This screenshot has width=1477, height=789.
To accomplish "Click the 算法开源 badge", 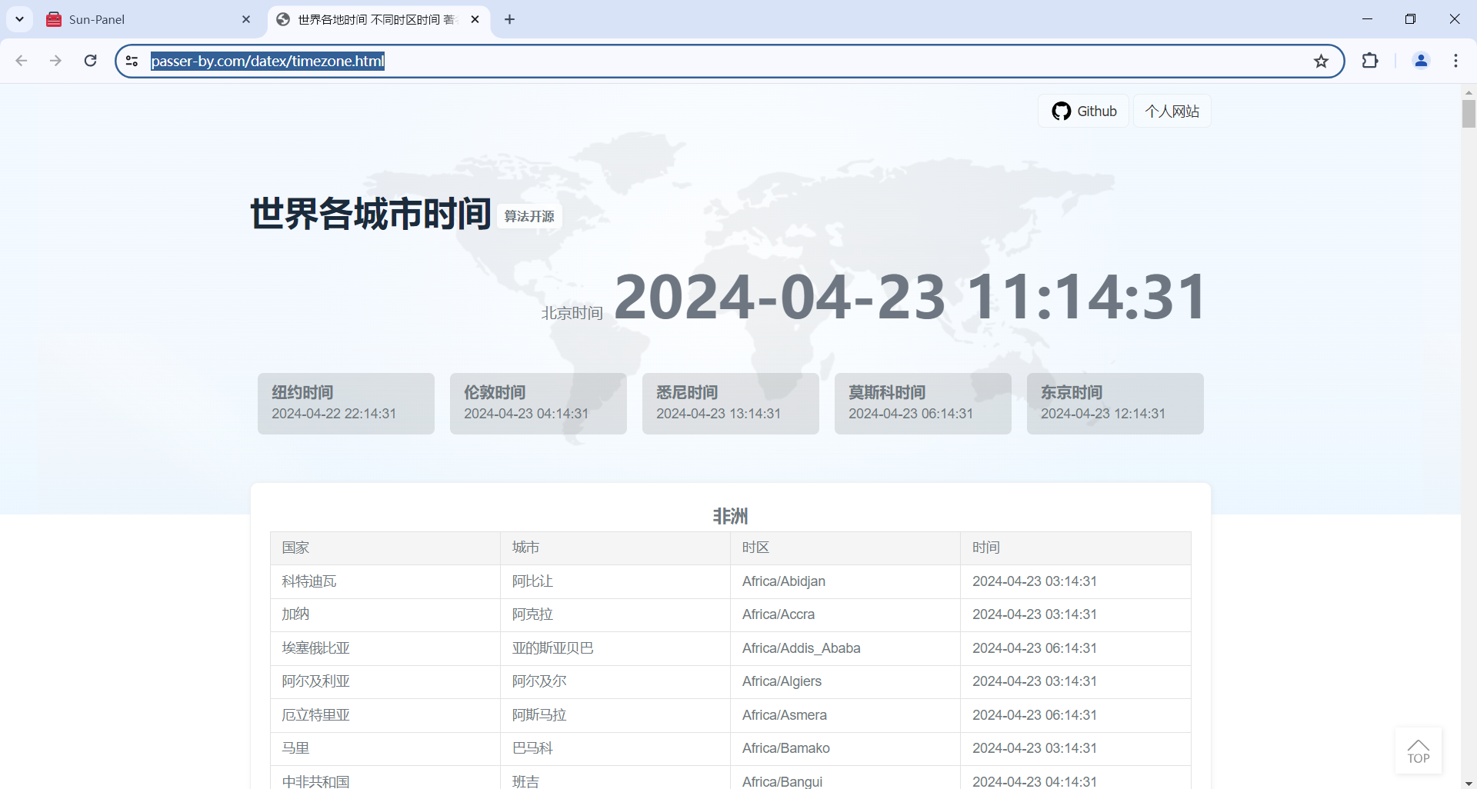I will pyautogui.click(x=529, y=216).
